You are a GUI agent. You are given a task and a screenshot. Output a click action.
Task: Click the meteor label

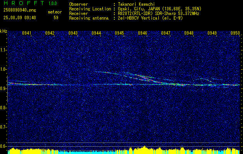tap(55, 12)
